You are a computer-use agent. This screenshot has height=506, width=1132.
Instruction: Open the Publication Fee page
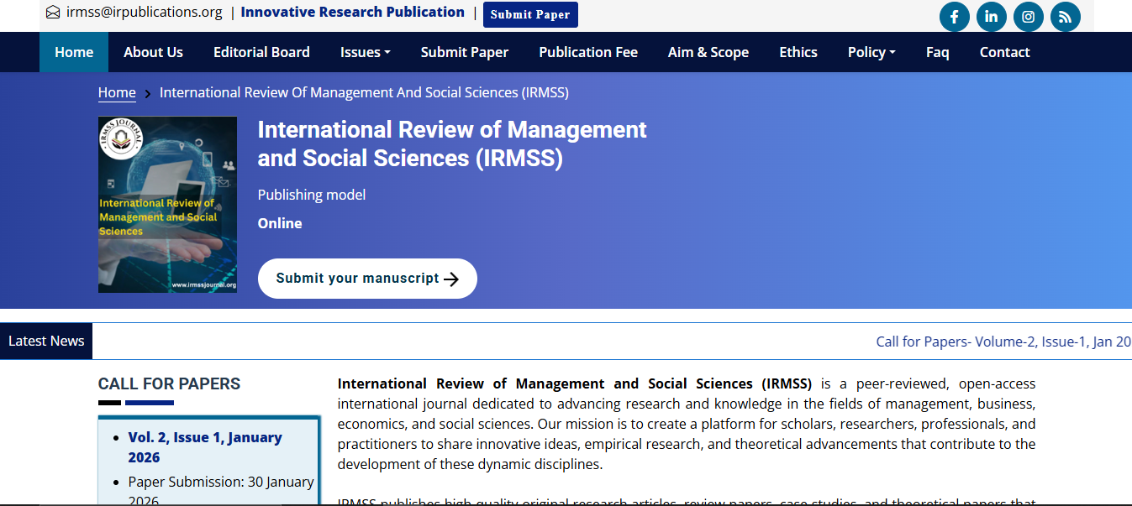(588, 52)
